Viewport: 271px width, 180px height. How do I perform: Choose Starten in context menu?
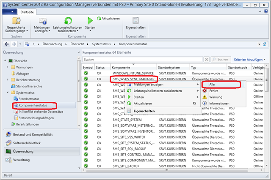[x=163, y=97]
